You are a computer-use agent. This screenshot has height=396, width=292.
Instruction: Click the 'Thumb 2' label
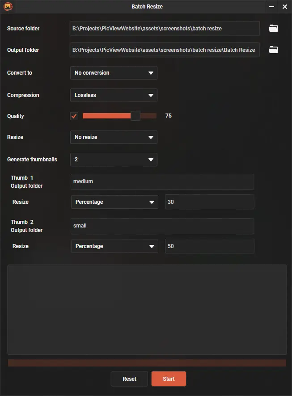pyautogui.click(x=22, y=222)
